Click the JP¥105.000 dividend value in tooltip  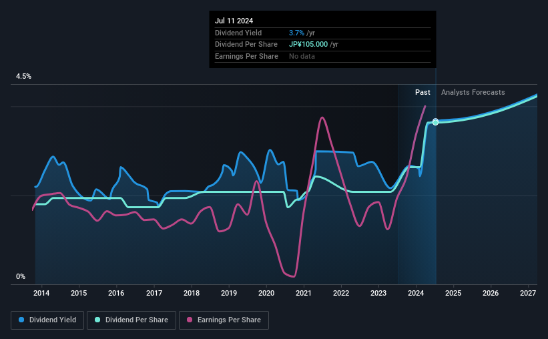click(308, 45)
